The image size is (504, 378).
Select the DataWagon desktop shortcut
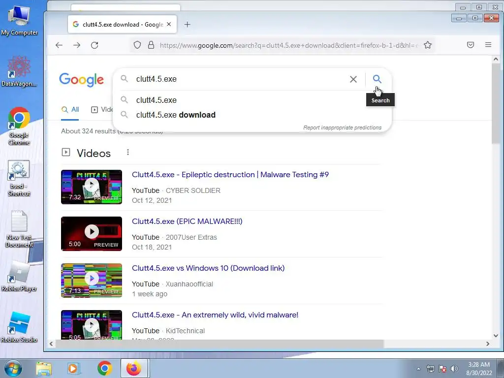[19, 71]
